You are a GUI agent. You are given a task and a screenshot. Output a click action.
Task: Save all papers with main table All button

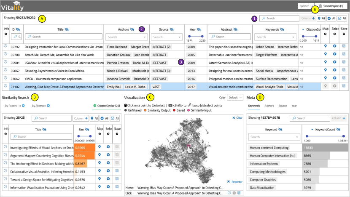click(x=342, y=18)
